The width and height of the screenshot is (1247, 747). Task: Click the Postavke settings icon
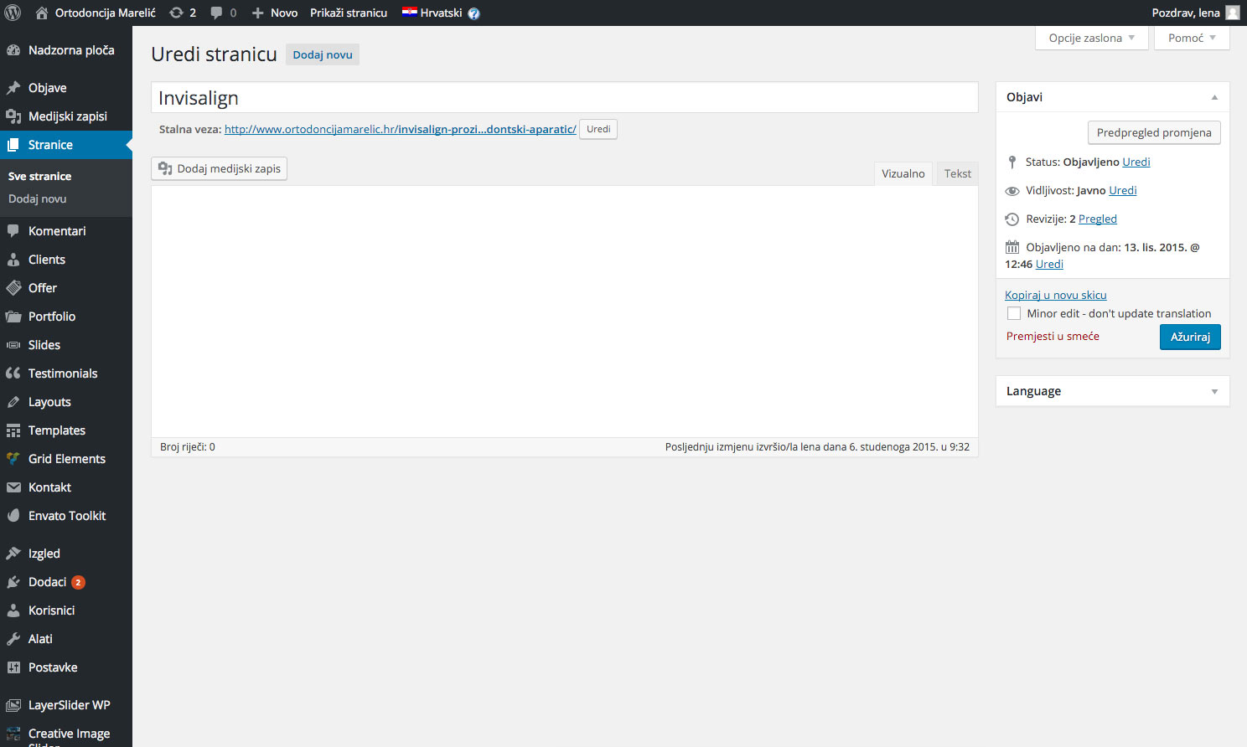[13, 667]
